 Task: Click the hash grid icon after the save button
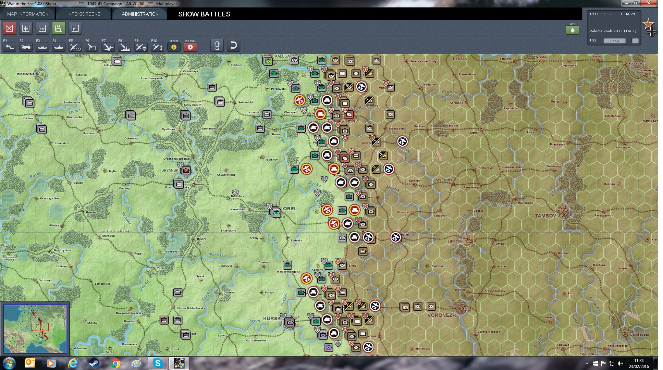(x=75, y=28)
